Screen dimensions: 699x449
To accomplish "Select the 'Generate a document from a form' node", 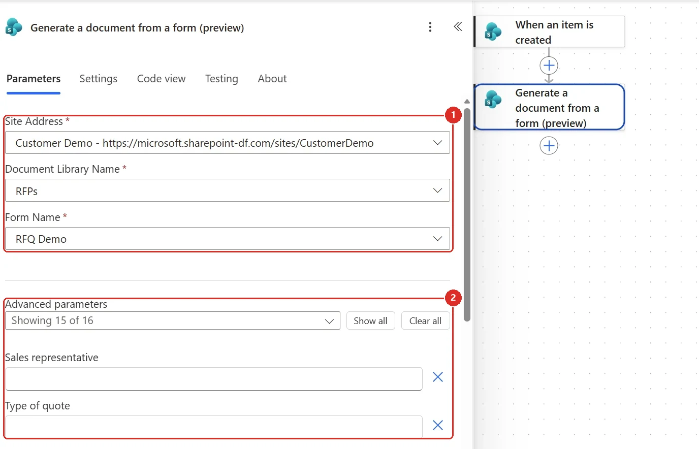I will point(549,107).
